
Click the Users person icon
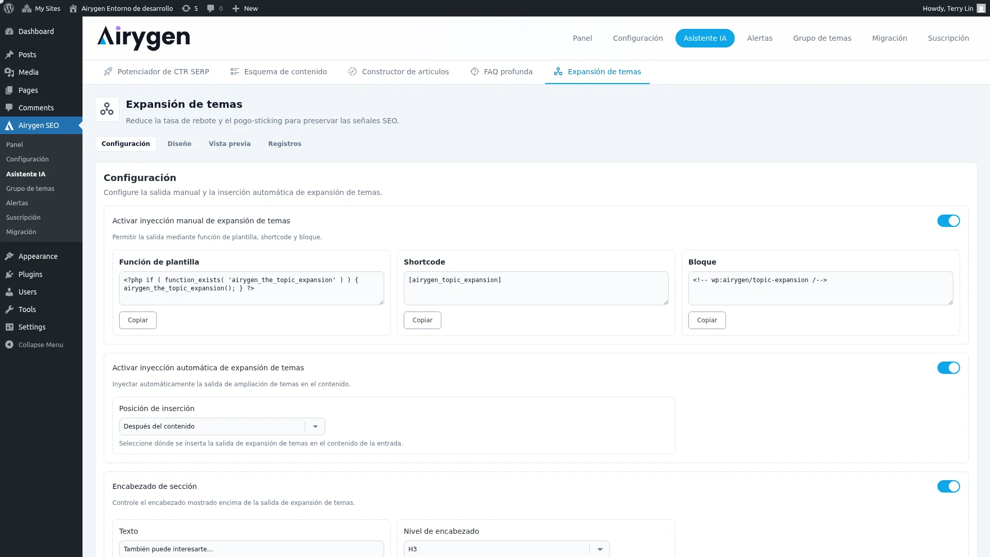[9, 292]
